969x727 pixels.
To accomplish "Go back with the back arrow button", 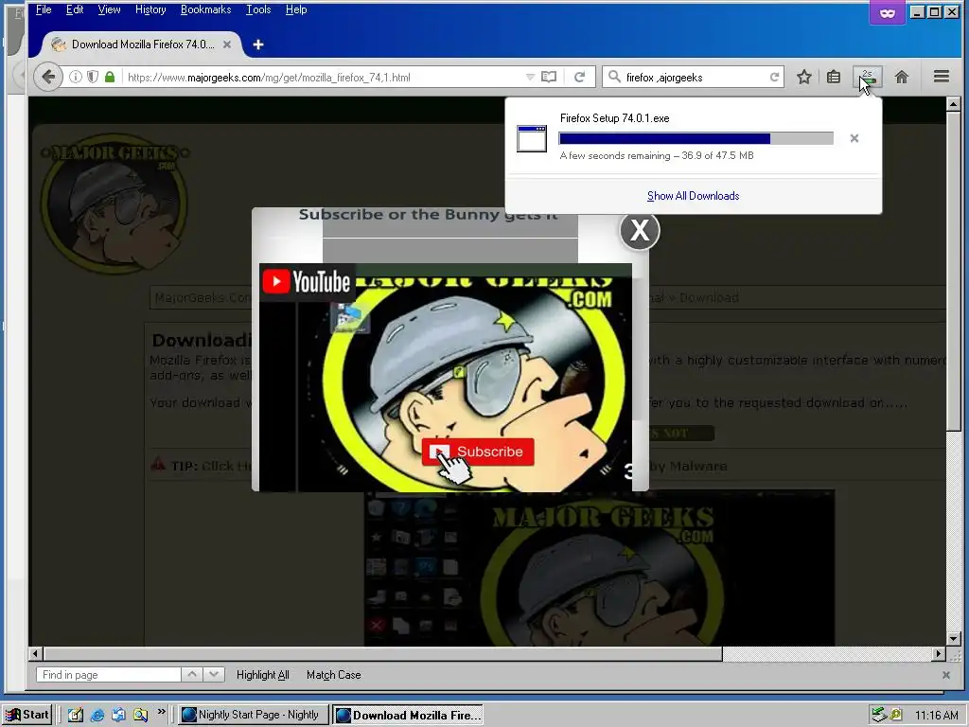I will [x=47, y=77].
